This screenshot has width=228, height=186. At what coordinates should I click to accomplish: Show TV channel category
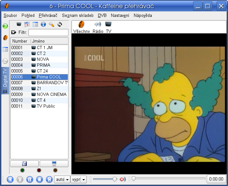pos(109,27)
